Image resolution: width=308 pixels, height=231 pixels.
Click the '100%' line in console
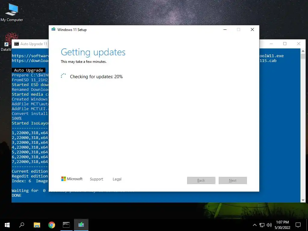click(x=17, y=119)
